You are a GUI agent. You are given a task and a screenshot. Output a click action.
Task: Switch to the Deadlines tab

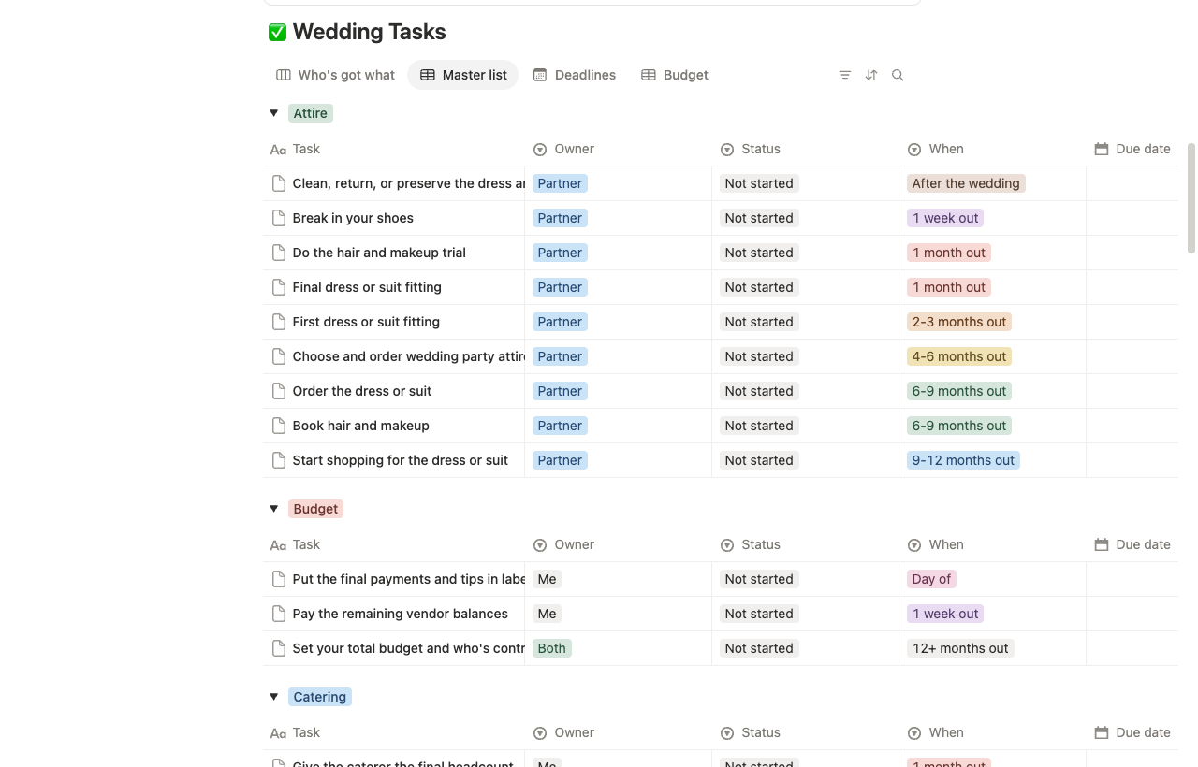pyautogui.click(x=575, y=75)
